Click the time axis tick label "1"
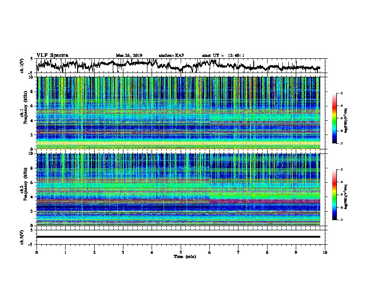 [x=65, y=252]
